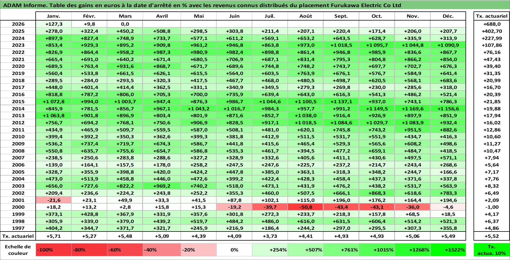Click the cell -21,6 in 2001
This screenshot has height=260, width=510.
54,200
